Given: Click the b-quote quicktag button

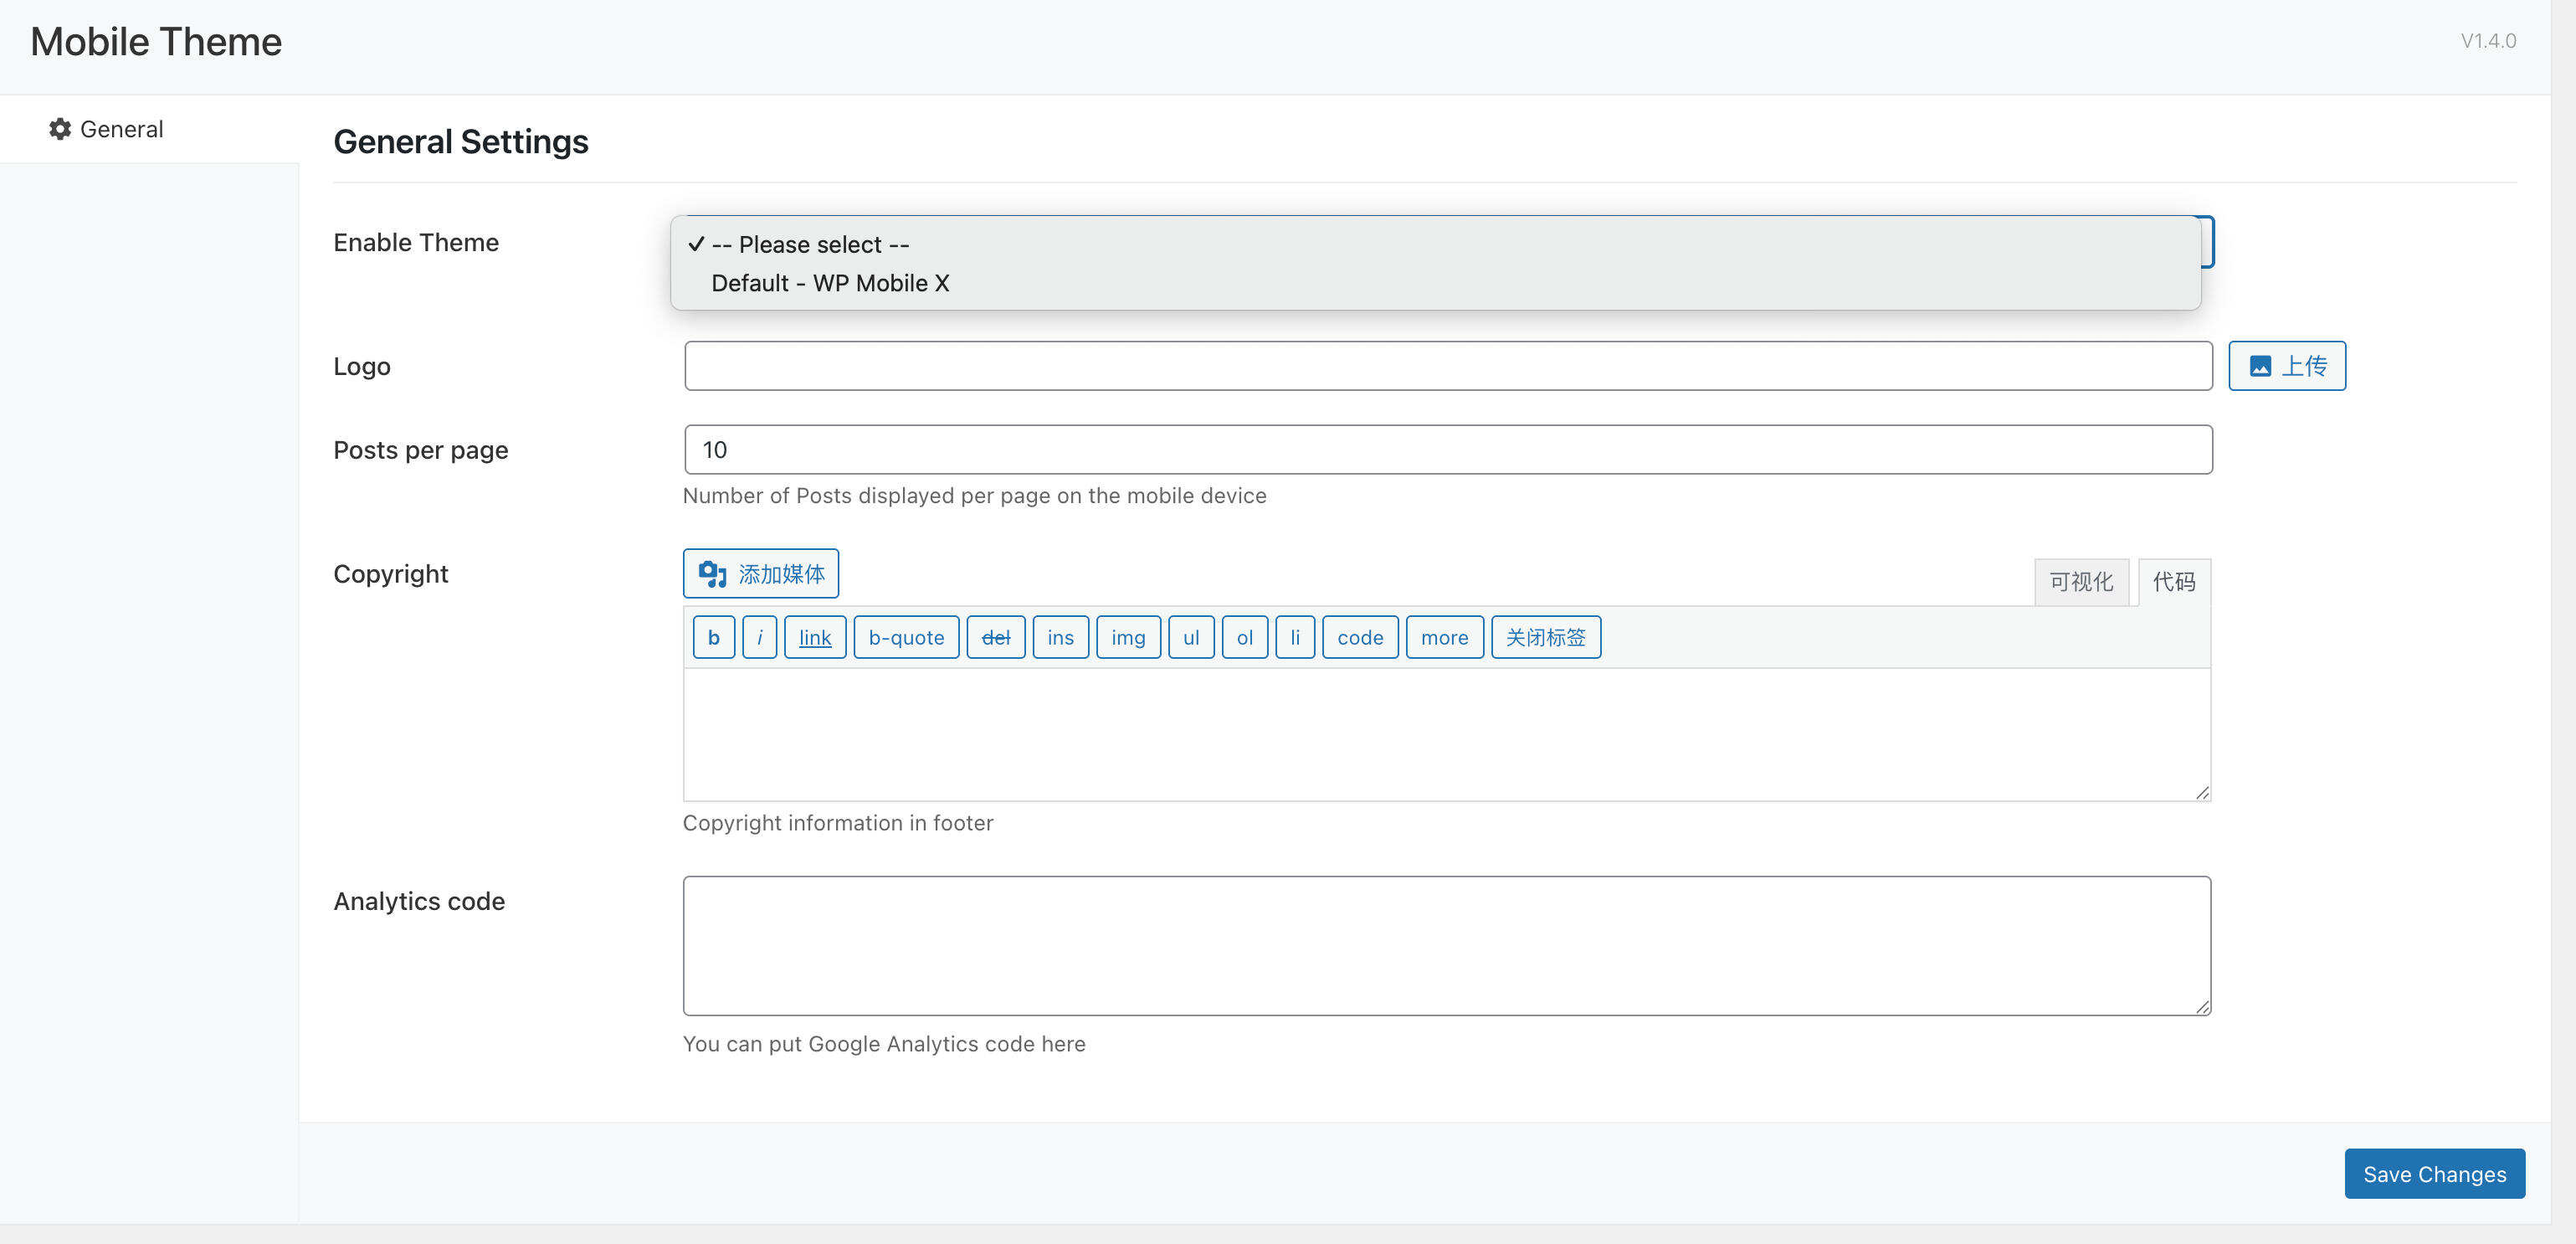Looking at the screenshot, I should click(905, 638).
